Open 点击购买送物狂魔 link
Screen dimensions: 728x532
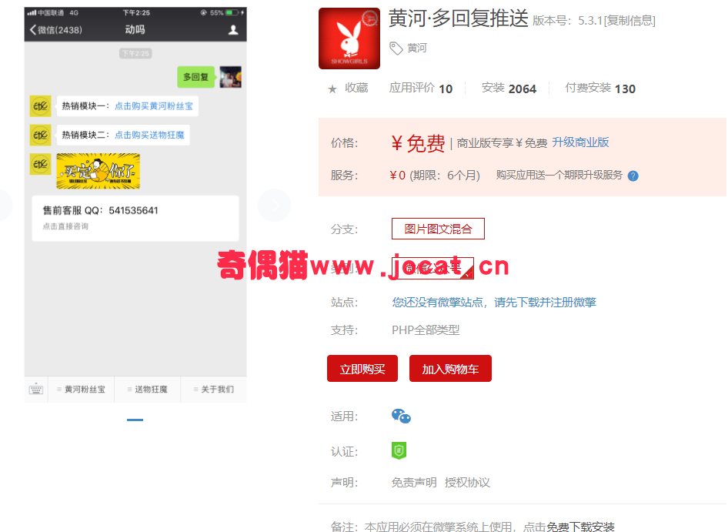point(149,136)
